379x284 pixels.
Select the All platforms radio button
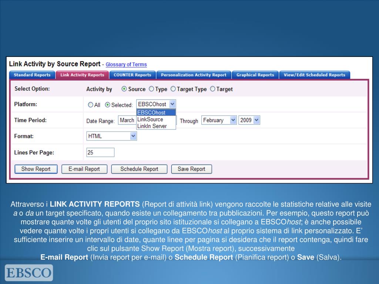(90, 105)
